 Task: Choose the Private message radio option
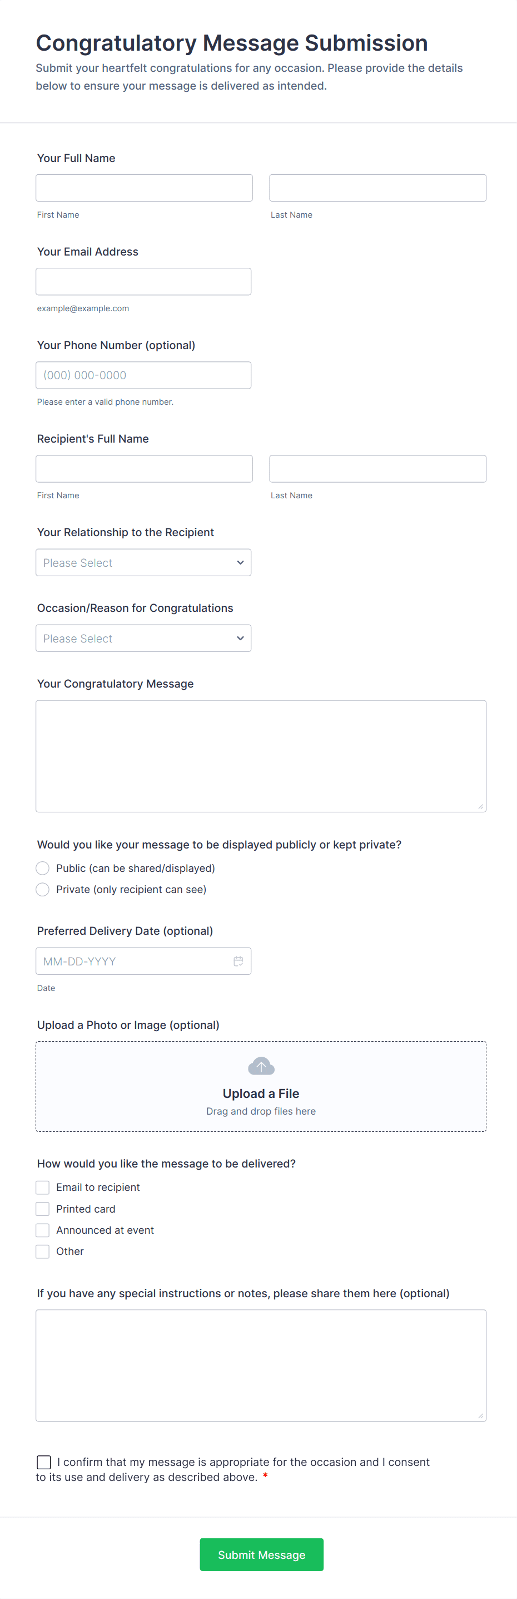click(x=43, y=889)
